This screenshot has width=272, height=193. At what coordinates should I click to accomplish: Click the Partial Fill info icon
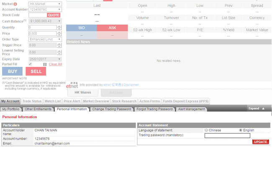tap(45, 64)
